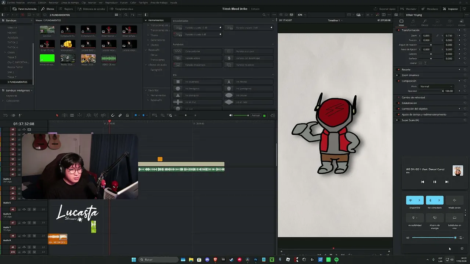Viewport: 470px width, 264px height.
Task: Open the Línea de tiempo menu
Action: (70, 3)
